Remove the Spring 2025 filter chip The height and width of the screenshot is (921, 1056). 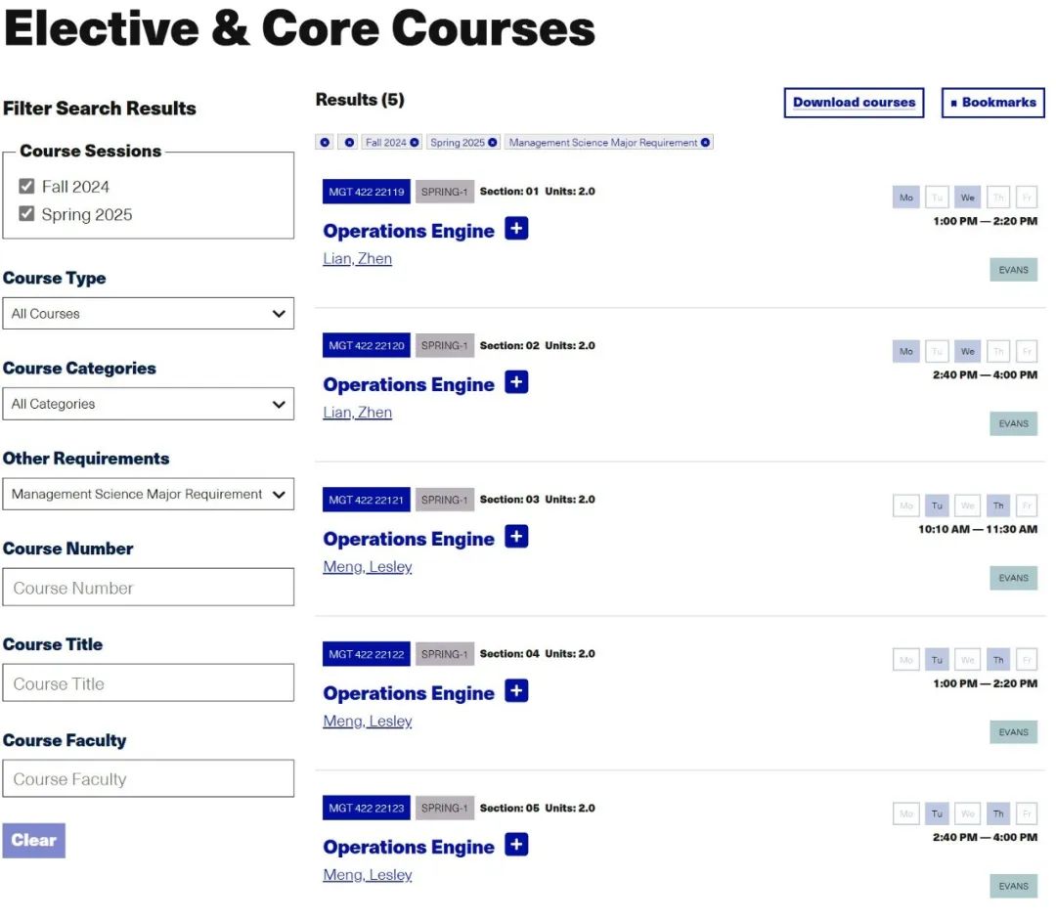(492, 143)
